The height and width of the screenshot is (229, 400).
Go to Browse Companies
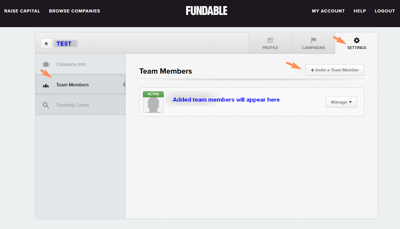pos(75,11)
